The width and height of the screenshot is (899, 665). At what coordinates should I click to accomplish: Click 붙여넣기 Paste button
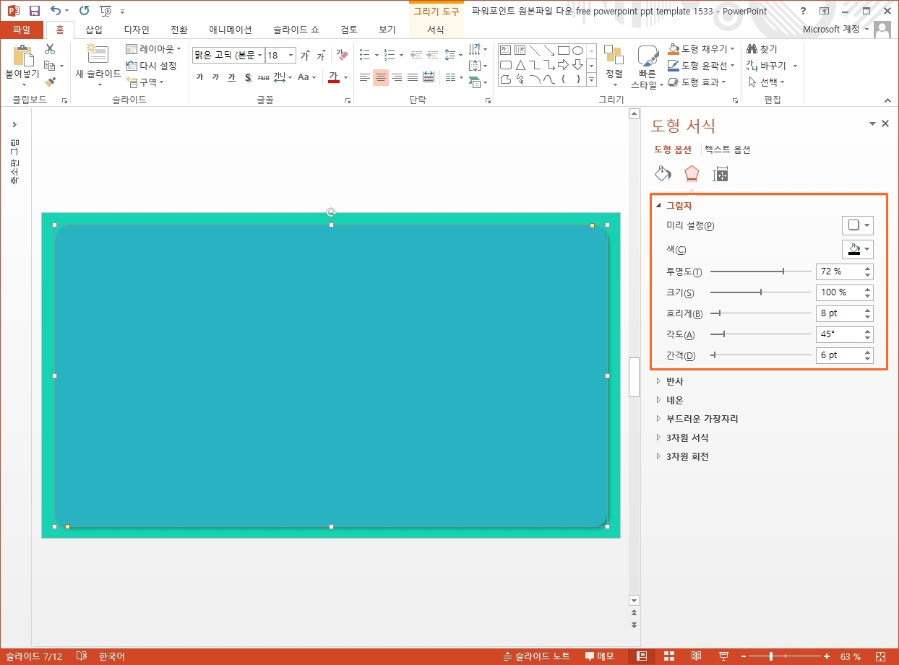point(22,65)
